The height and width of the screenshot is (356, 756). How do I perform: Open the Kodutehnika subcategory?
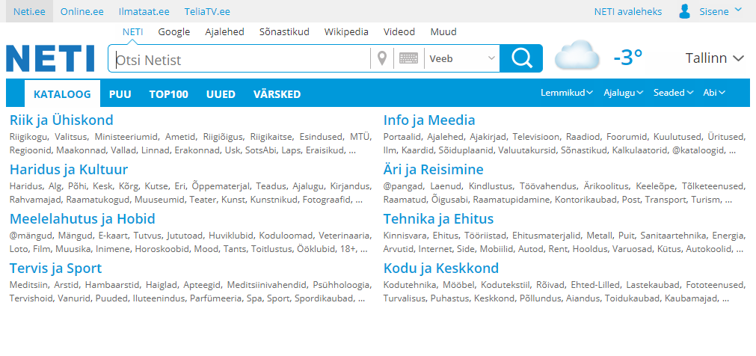point(410,285)
